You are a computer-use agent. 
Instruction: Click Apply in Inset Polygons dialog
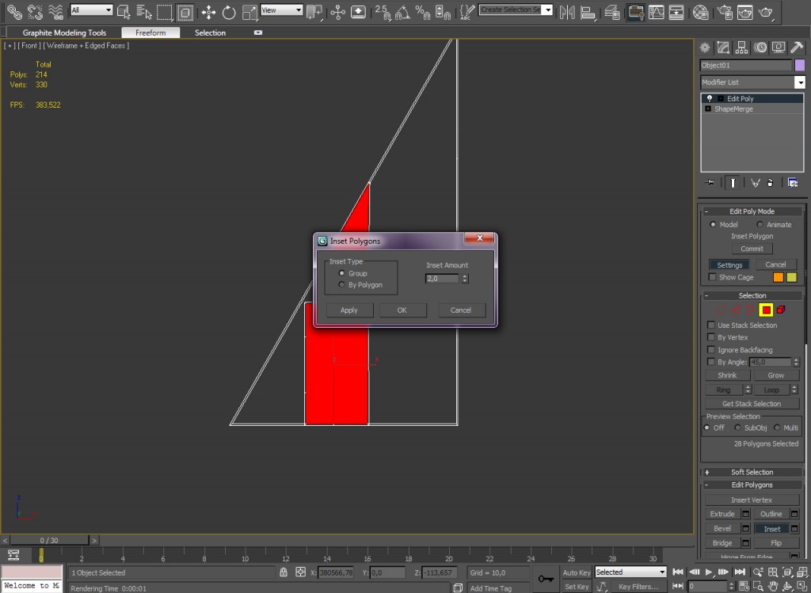tap(349, 310)
